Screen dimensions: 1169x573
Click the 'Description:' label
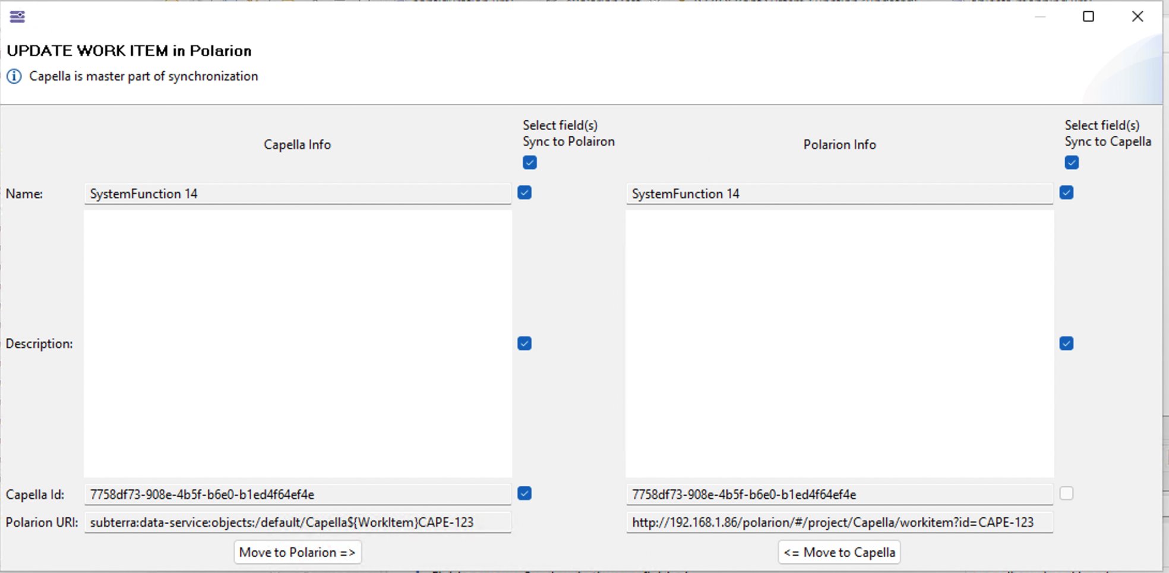pos(39,344)
